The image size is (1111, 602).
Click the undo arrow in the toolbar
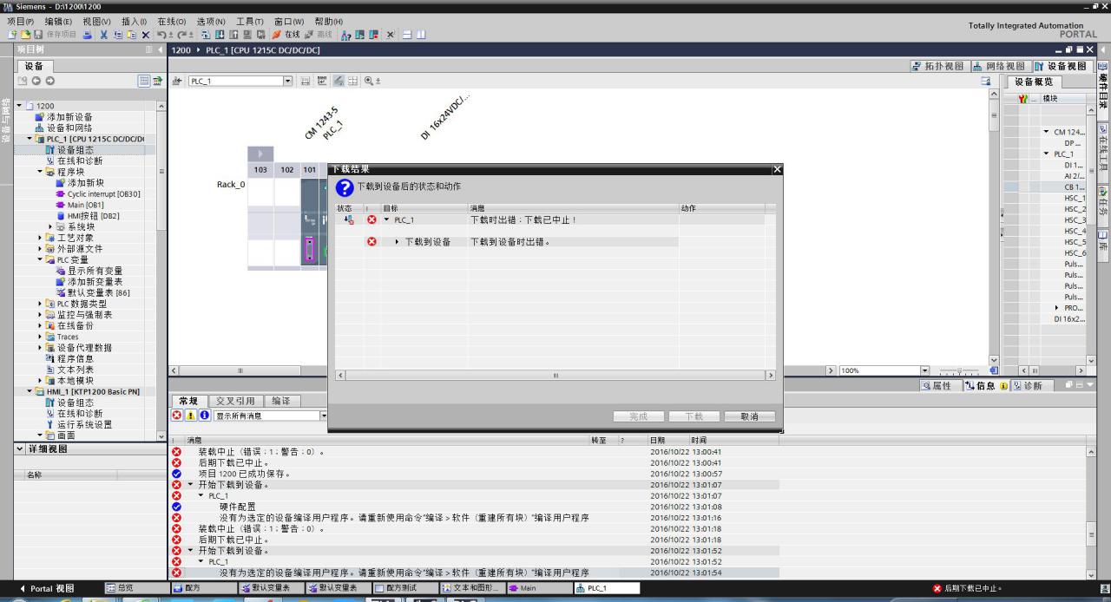(161, 34)
